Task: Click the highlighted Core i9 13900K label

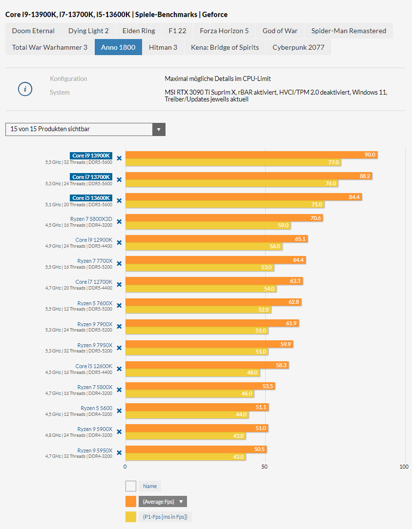Action: [91, 156]
